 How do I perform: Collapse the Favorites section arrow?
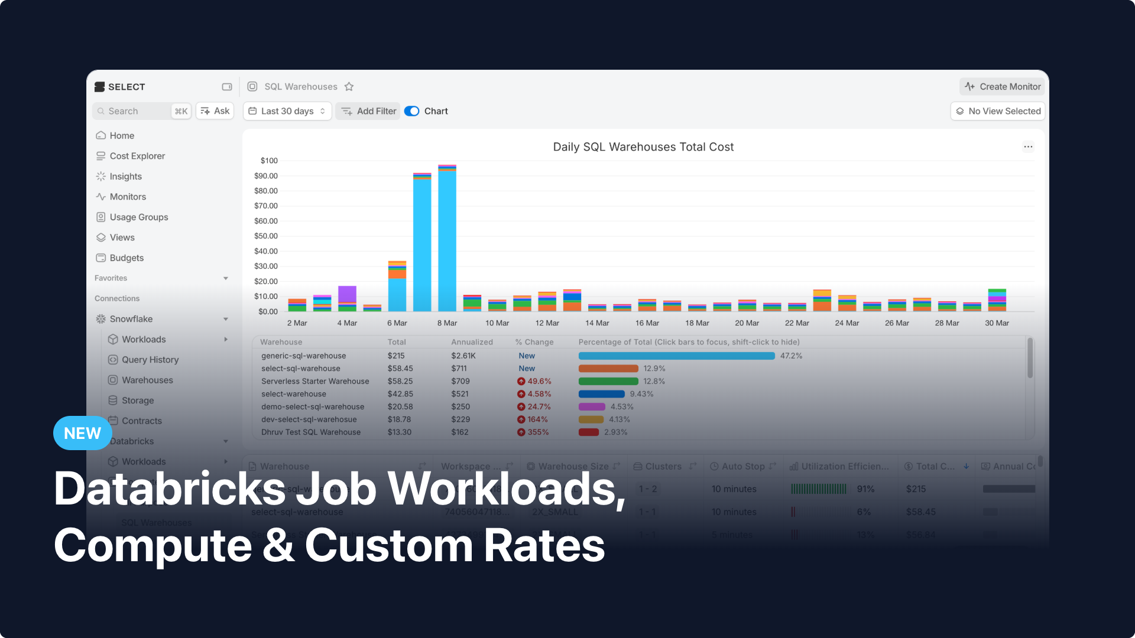226,278
